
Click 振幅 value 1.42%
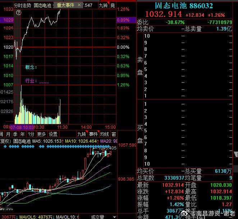click(x=177, y=204)
